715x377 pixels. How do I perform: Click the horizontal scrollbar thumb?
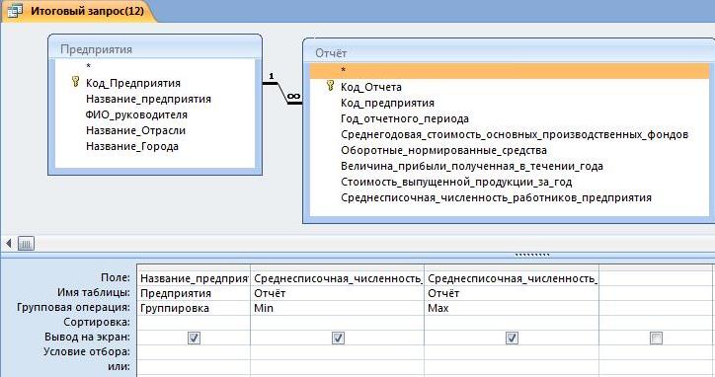[26, 244]
